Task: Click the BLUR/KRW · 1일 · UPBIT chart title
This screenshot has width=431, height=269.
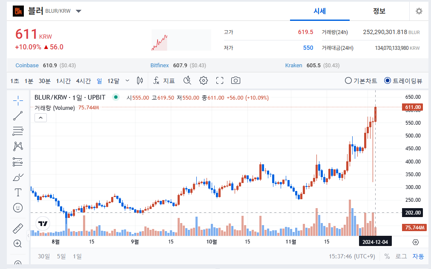Action: (70, 97)
